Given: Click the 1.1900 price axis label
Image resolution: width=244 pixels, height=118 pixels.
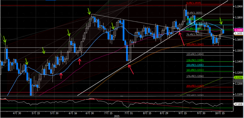Looking at the screenshot, I should point(238,6).
